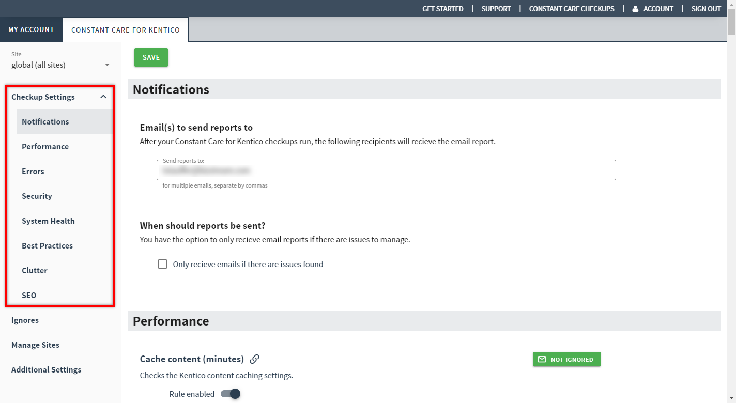This screenshot has width=736, height=403.
Task: Open Additional Settings in sidebar
Action: pyautogui.click(x=46, y=369)
